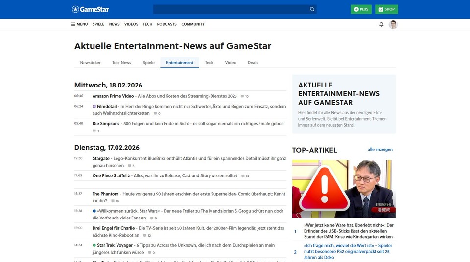Image resolution: width=470 pixels, height=262 pixels.
Task: Open the hamburger MENU
Action: [79, 24]
